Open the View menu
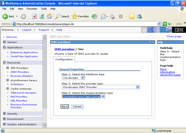 [x=20, y=9]
